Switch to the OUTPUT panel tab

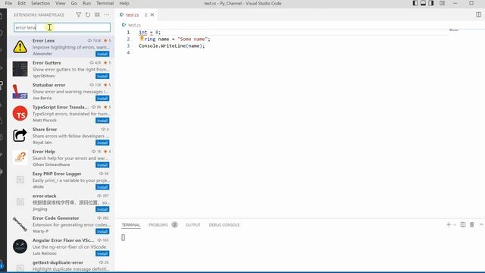tap(192, 224)
